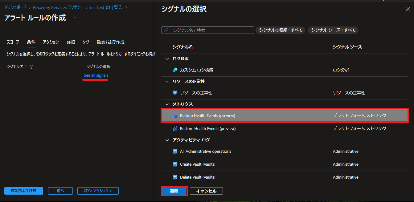Viewport: 414px width, 202px height.
Task: Click Administrative in the Create Vault row
Action: 346,164
